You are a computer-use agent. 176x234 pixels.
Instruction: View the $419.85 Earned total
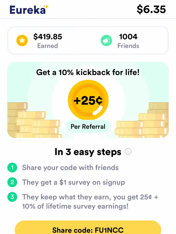point(48,41)
